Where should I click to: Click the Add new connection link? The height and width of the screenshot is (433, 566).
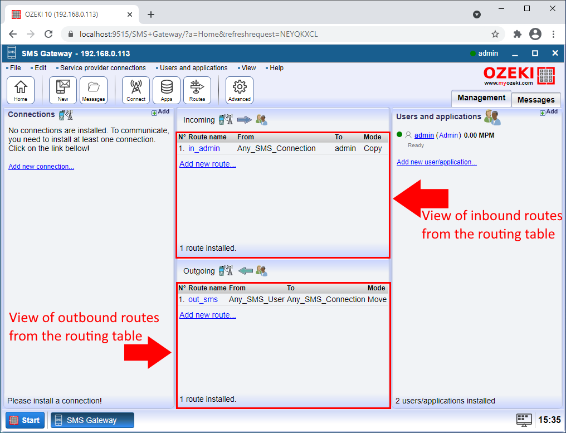(41, 167)
